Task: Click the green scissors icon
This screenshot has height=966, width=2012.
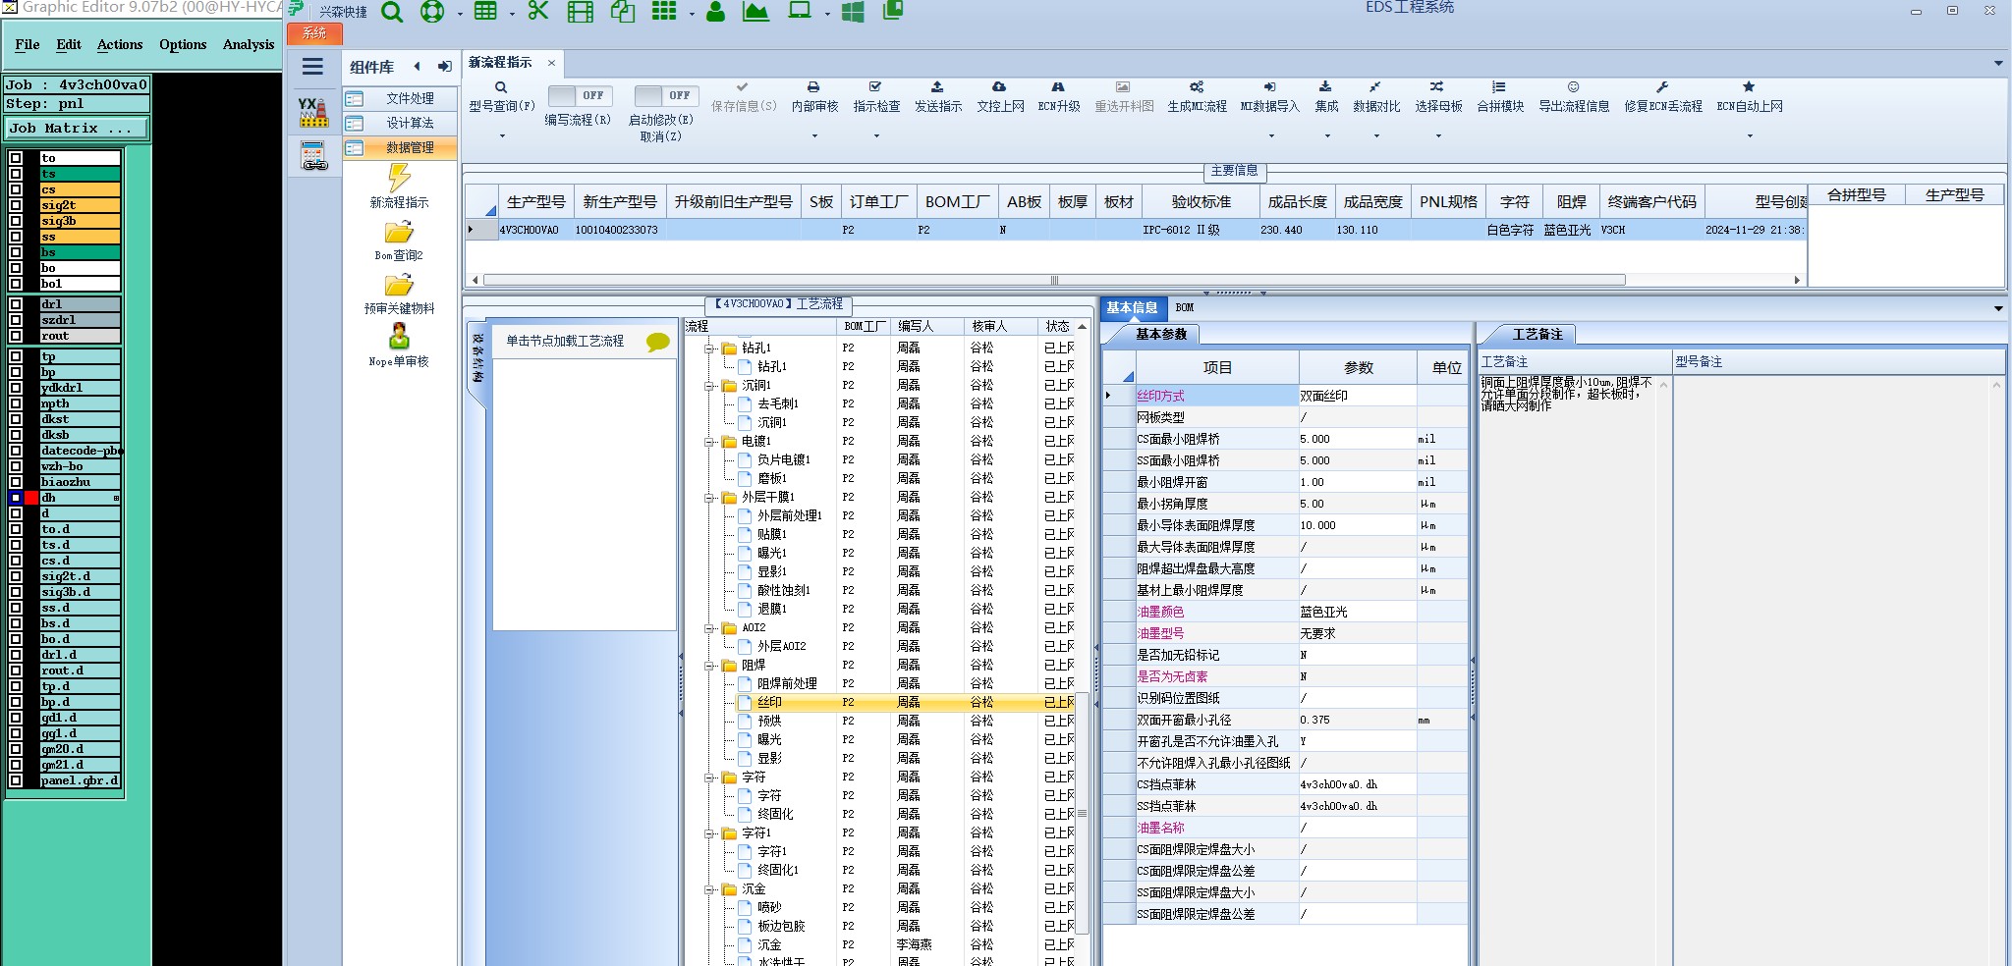Action: coord(537,11)
